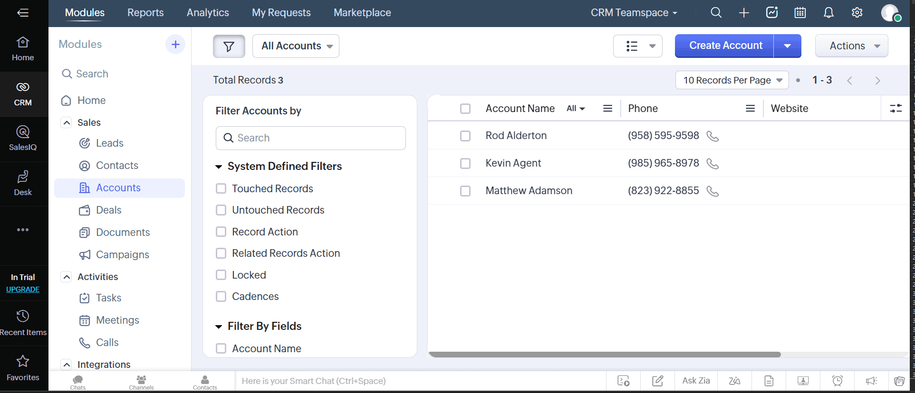Screen dimensions: 915x393
Task: Open the notifications bell
Action: click(828, 13)
